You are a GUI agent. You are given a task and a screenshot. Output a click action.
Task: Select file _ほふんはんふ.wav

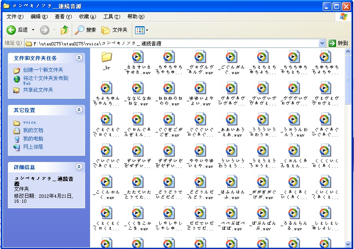pos(231,187)
